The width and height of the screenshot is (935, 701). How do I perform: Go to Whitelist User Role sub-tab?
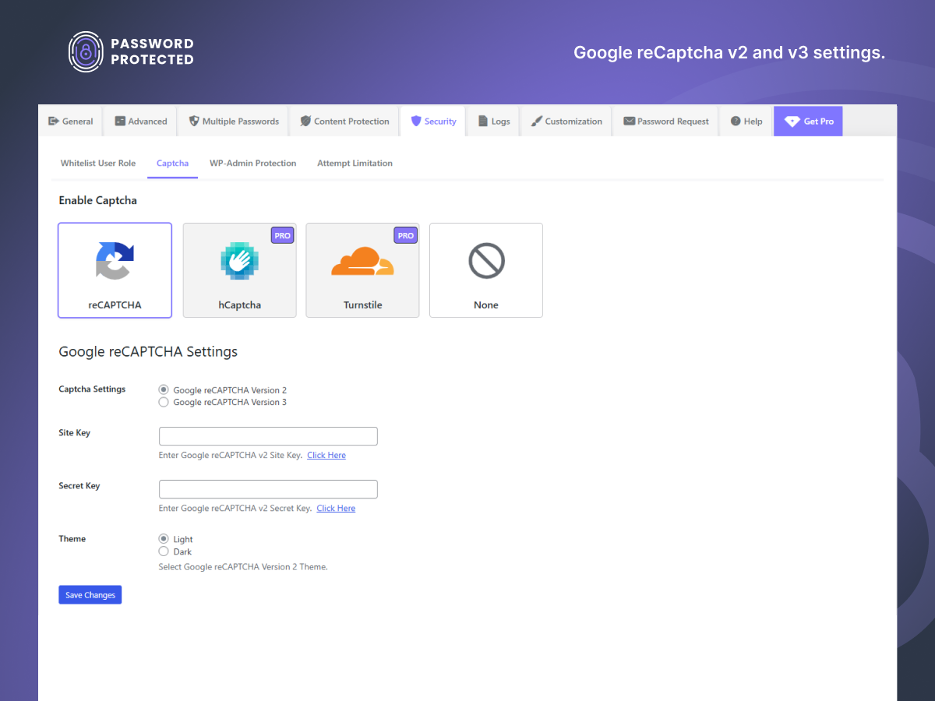98,164
